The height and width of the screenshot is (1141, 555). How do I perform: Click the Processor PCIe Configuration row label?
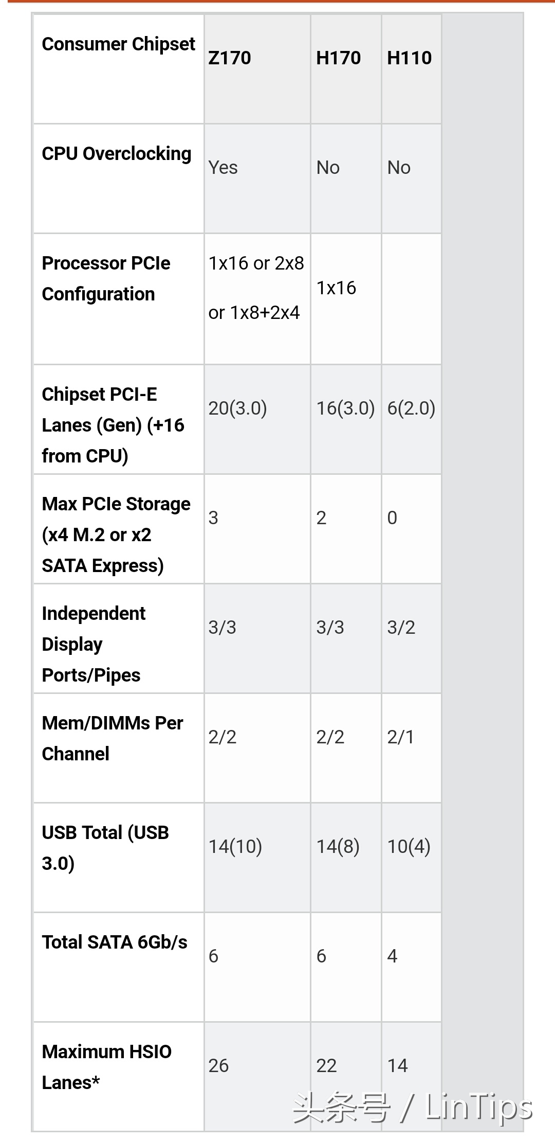tap(106, 278)
